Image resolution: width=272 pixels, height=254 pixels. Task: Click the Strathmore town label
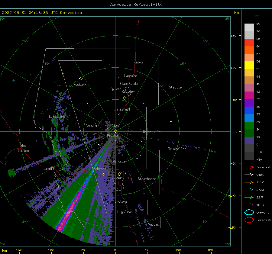[147, 179]
